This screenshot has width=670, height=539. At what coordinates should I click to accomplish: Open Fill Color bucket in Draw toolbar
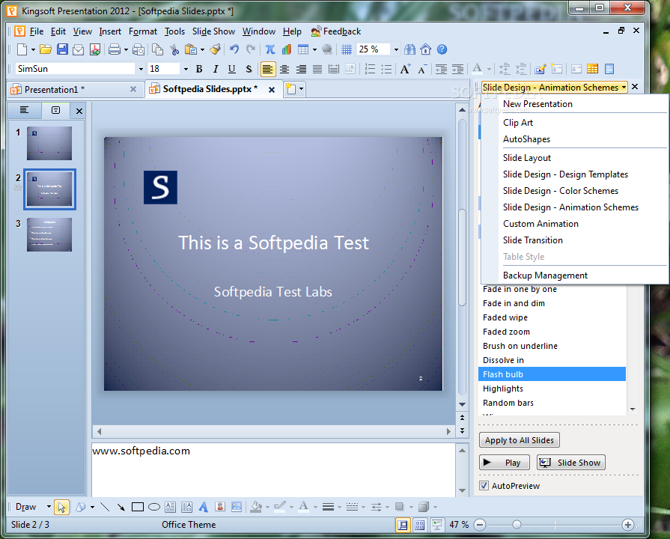(256, 507)
